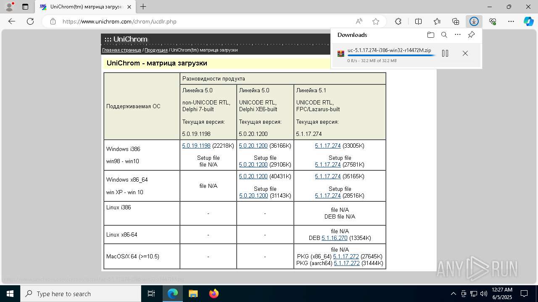538x302 pixels.
Task: Open the browser profile icon
Action: (x=9, y=7)
